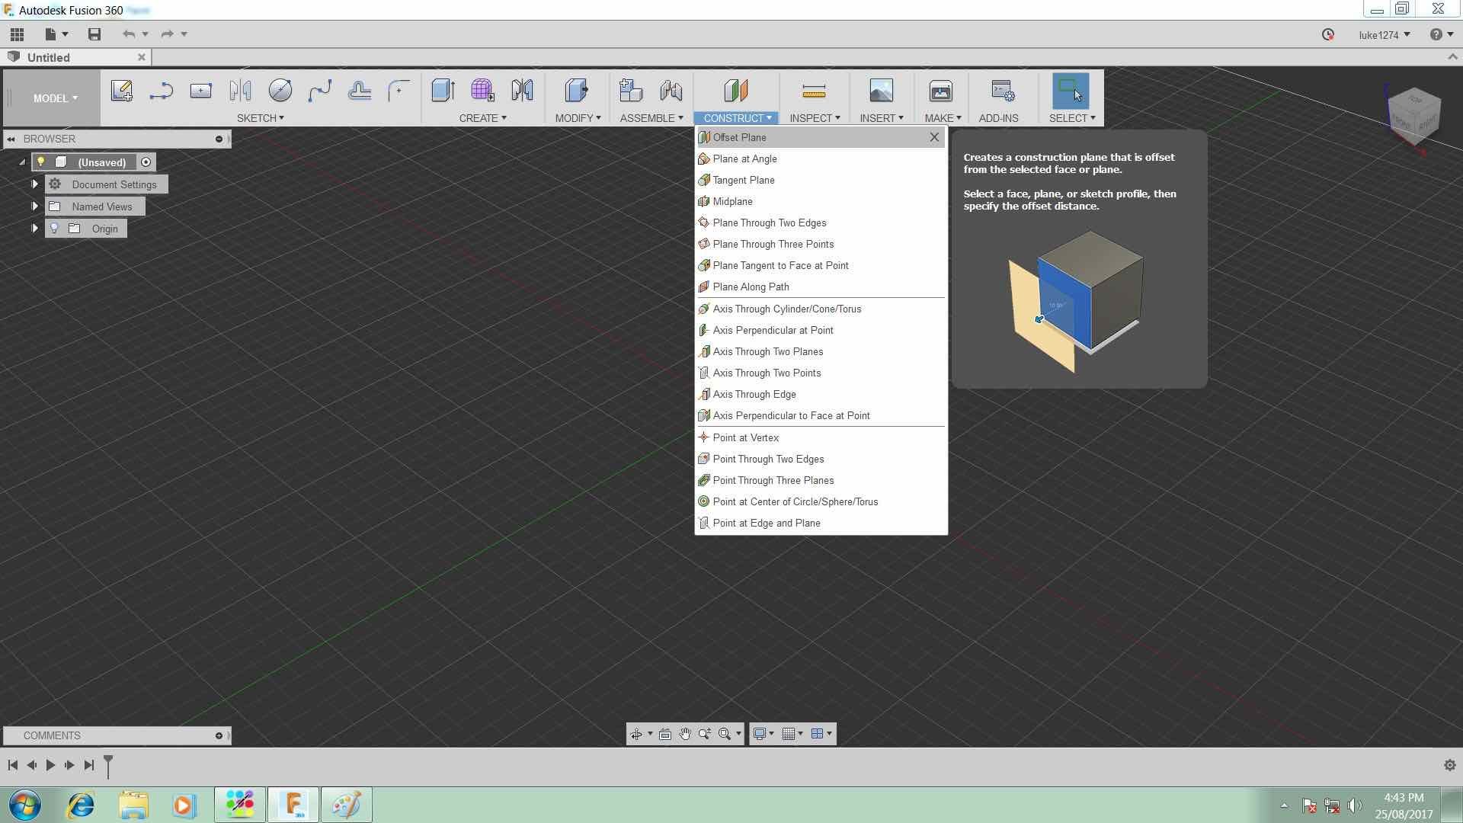Choose Axis Through Two Points
Image resolution: width=1463 pixels, height=823 pixels.
(x=821, y=373)
